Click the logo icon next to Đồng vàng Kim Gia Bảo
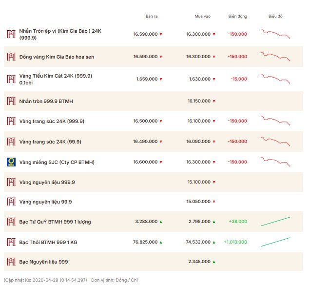This screenshot has height=286, width=309. pos(11,57)
